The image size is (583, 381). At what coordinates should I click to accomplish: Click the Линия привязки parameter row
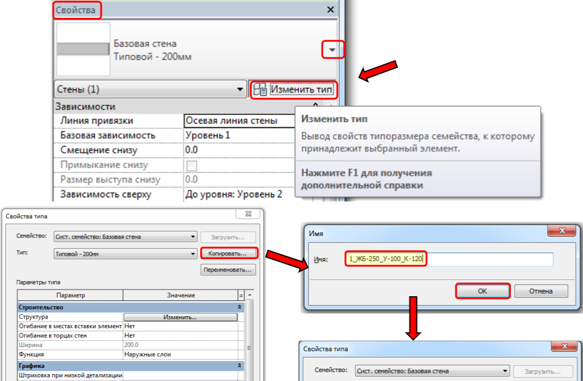(175, 121)
